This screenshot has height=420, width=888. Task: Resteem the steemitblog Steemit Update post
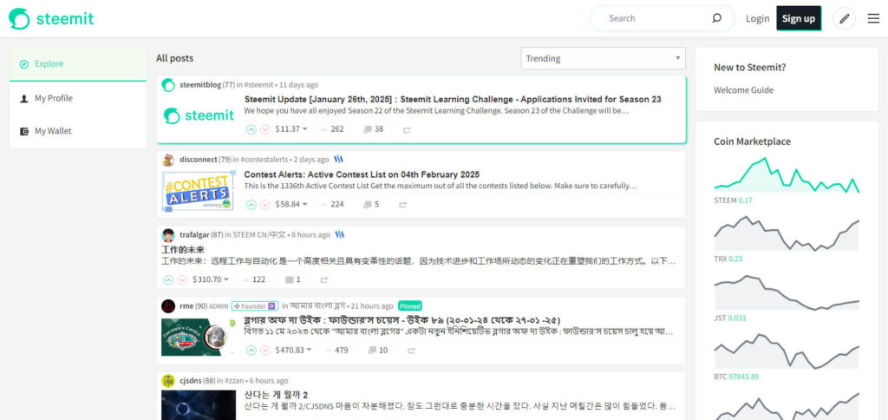pyautogui.click(x=407, y=130)
